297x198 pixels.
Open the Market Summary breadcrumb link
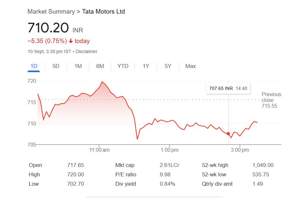[x=51, y=12]
